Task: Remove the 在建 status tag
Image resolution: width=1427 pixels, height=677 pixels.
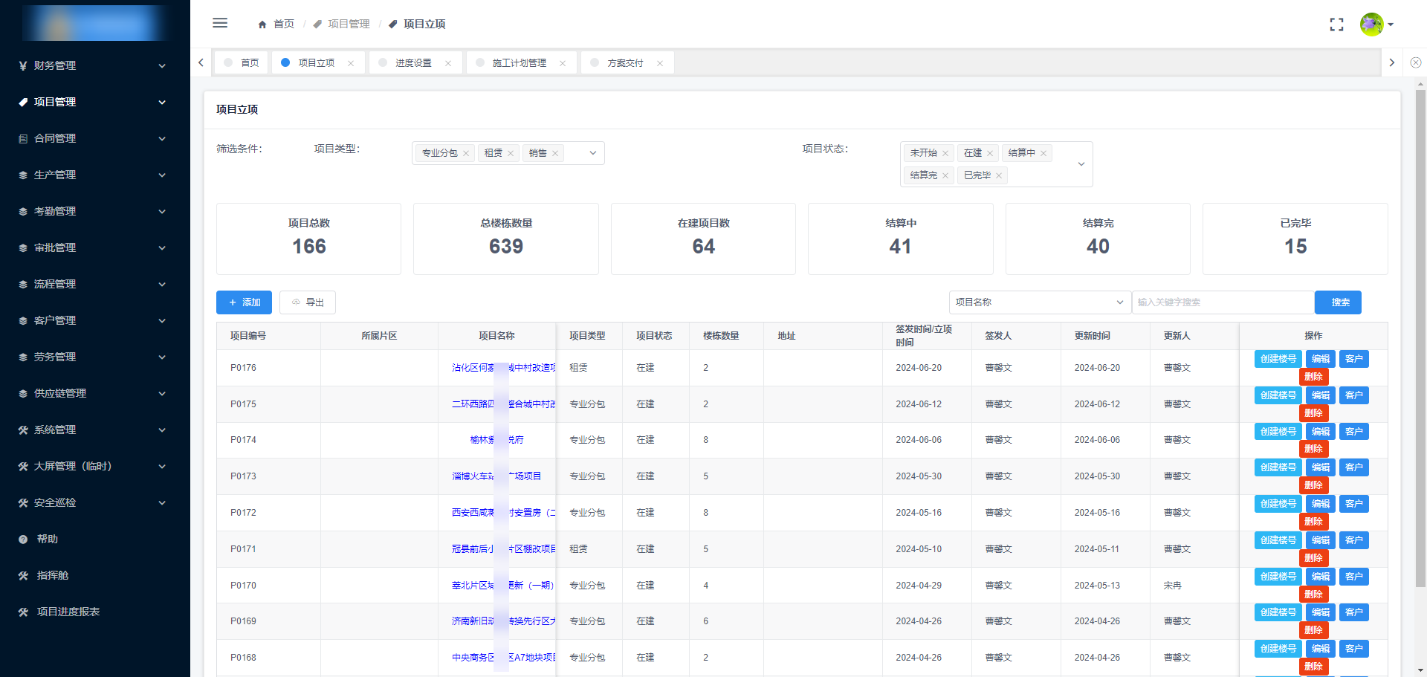Action: click(990, 153)
